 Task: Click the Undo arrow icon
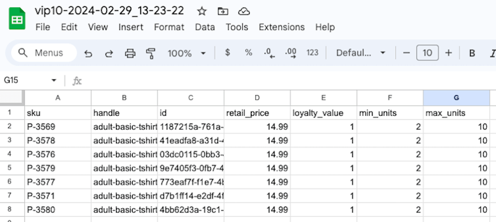(88, 54)
